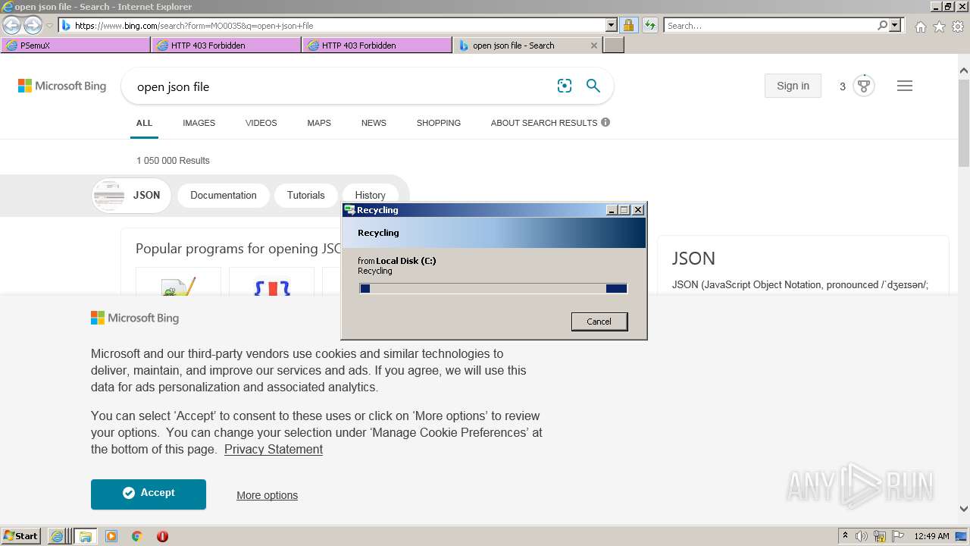Open the Bing hamburger menu
970x546 pixels.
[905, 86]
